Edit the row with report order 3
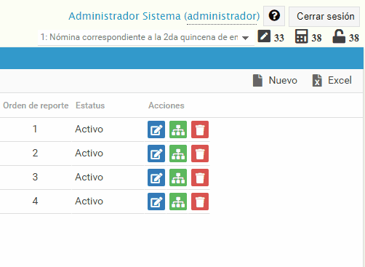This screenshot has width=365, height=267. click(x=156, y=178)
